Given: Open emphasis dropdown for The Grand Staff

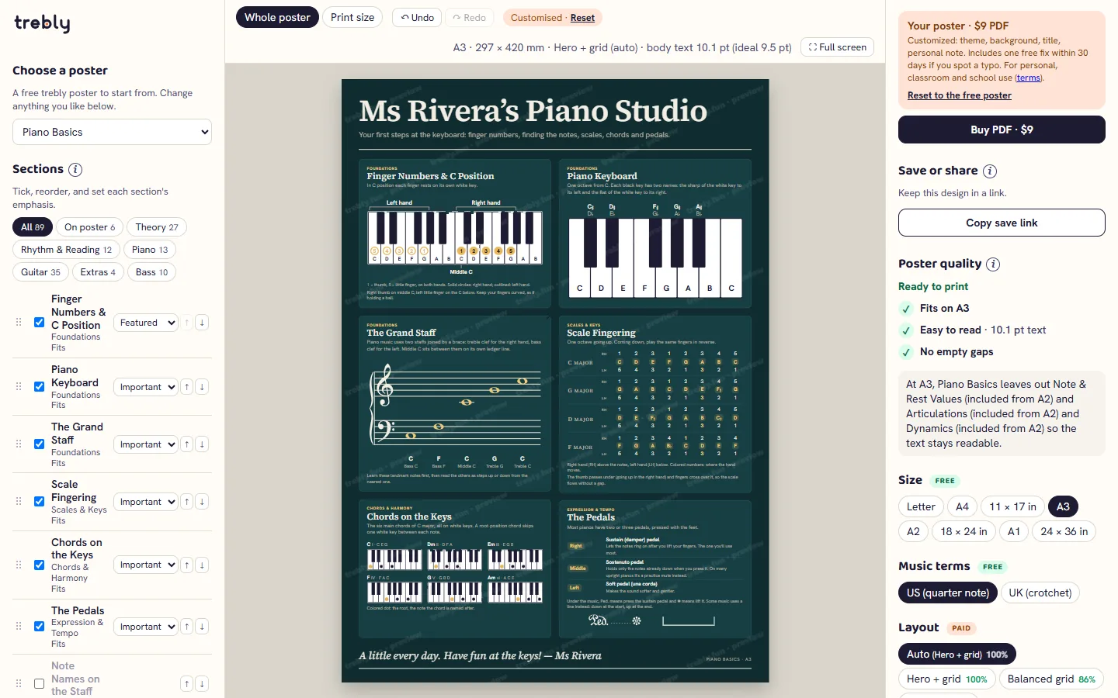Looking at the screenshot, I should tap(146, 444).
